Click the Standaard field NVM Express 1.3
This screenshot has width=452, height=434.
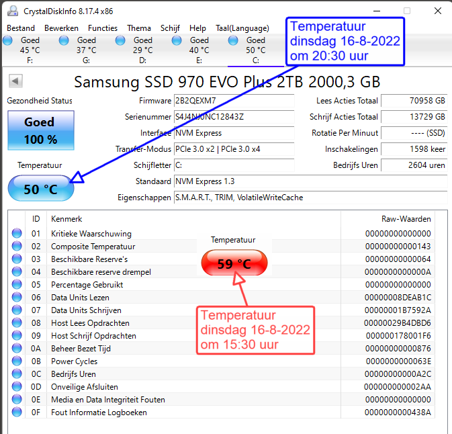pyautogui.click(x=311, y=181)
